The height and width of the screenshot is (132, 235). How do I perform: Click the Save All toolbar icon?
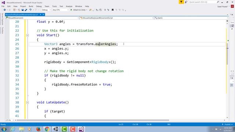coord(26,10)
